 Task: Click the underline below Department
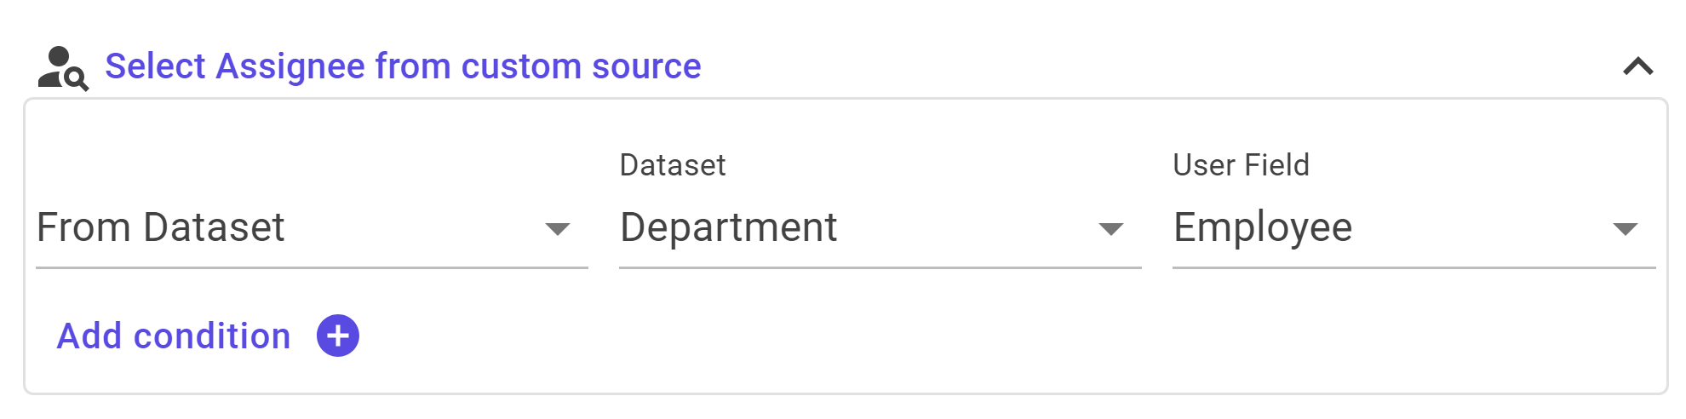coord(880,267)
